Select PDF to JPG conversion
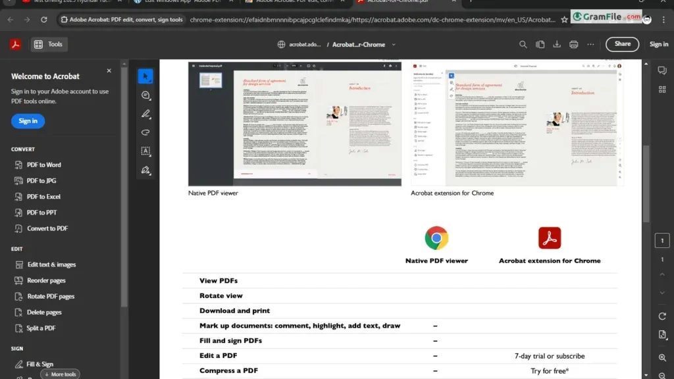This screenshot has height=379, width=674. click(x=36, y=181)
